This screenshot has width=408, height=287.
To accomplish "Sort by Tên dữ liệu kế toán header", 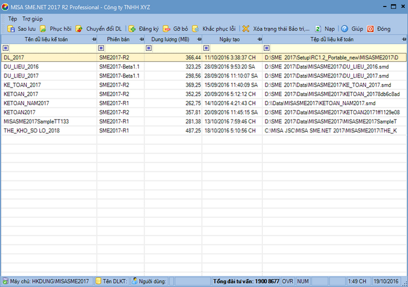I will click(46, 39).
